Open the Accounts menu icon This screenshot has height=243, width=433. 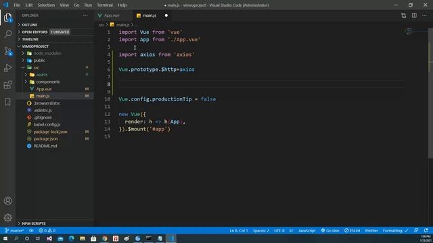(7, 200)
